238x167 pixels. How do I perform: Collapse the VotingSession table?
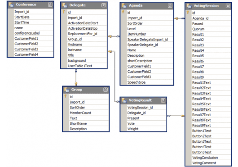(228, 6)
